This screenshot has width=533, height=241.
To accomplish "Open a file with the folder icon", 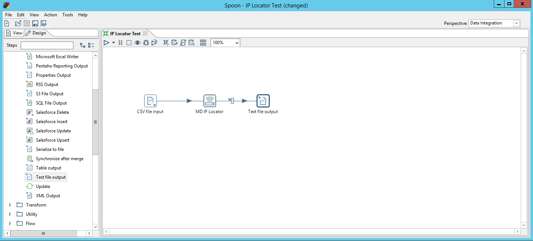I will [x=18, y=23].
